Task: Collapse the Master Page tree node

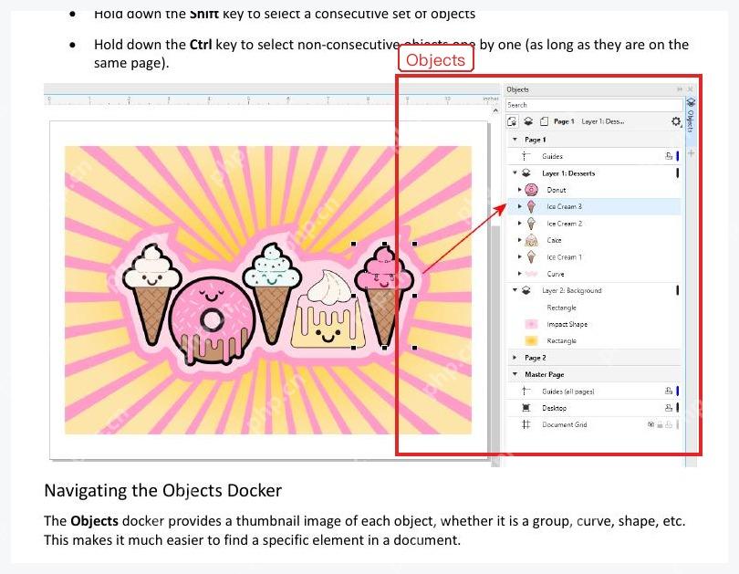Action: tap(515, 374)
